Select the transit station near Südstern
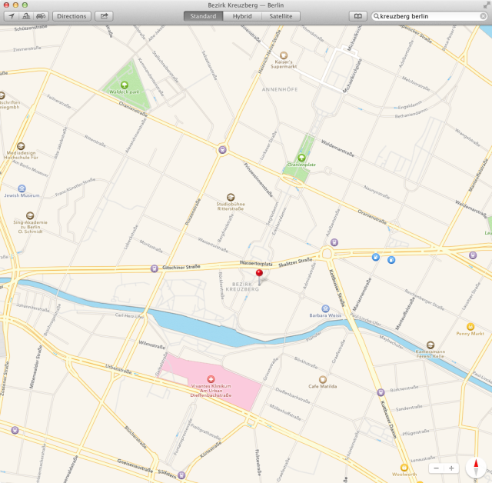Screen dimensions: 492x483 pos(181,475)
